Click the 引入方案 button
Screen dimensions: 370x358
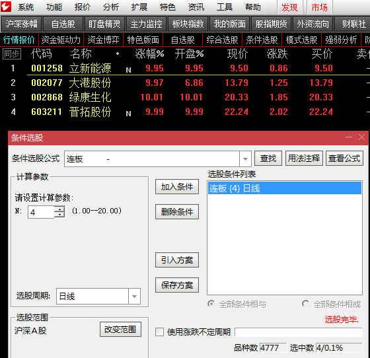tap(177, 260)
